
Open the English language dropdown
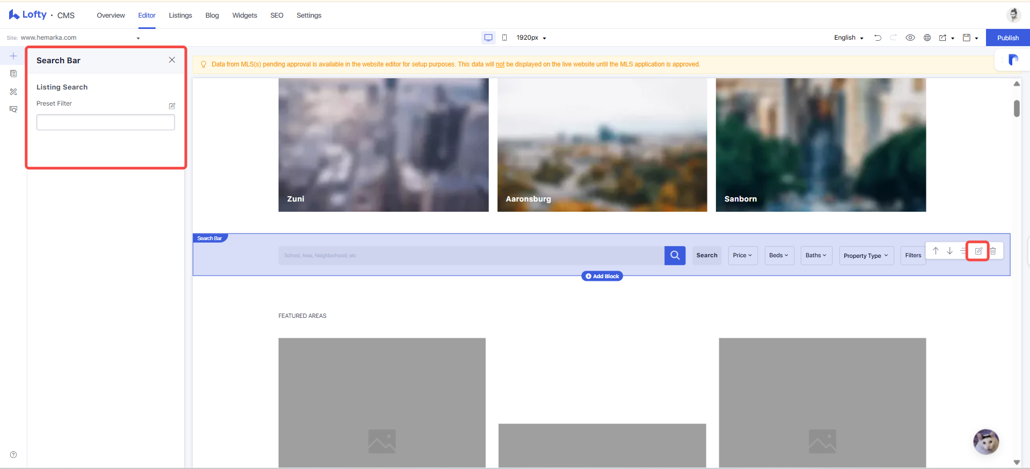pos(849,38)
